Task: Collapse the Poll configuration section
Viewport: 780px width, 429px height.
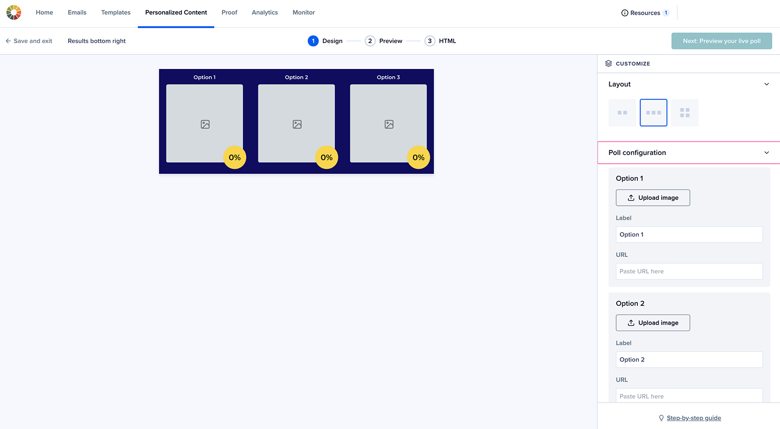Action: pyautogui.click(x=766, y=153)
